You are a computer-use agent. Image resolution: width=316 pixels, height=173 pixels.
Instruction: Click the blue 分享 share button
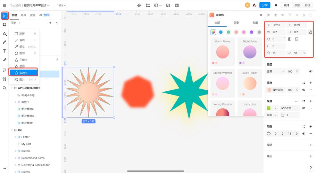(x=265, y=5)
